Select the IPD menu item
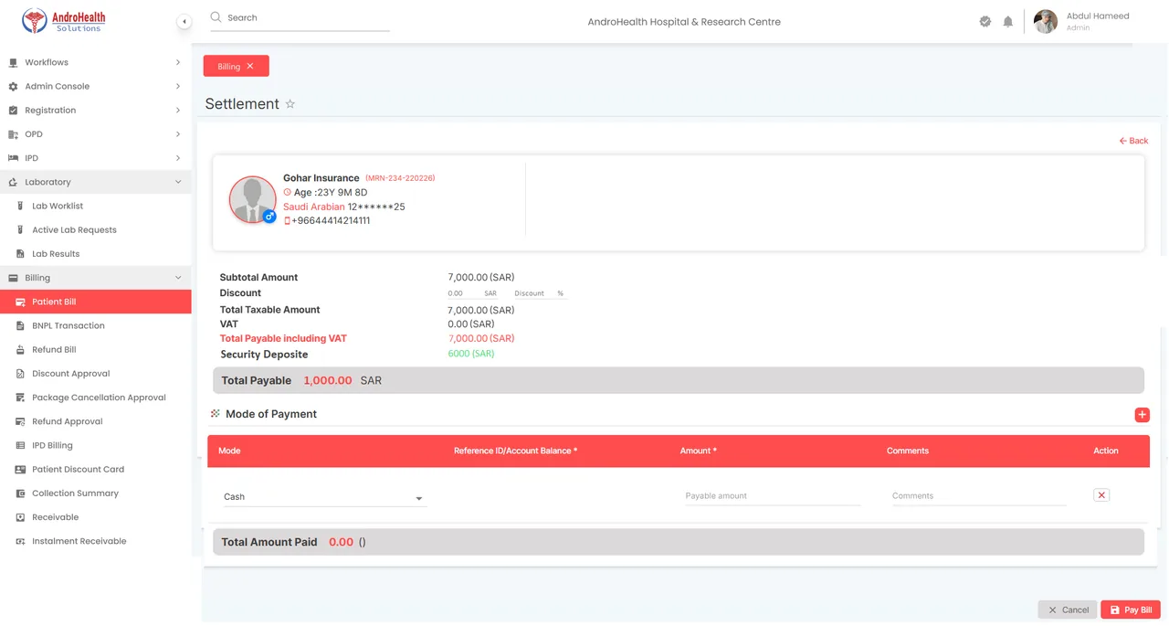This screenshot has height=626, width=1169. (95, 158)
